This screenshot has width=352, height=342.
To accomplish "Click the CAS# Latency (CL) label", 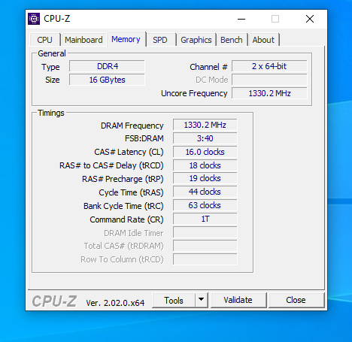I will pos(129,152).
